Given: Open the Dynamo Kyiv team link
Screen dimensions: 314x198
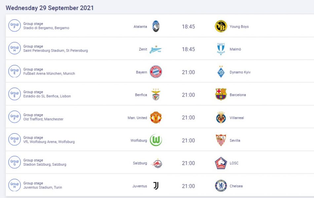Looking at the screenshot, I should [x=240, y=72].
